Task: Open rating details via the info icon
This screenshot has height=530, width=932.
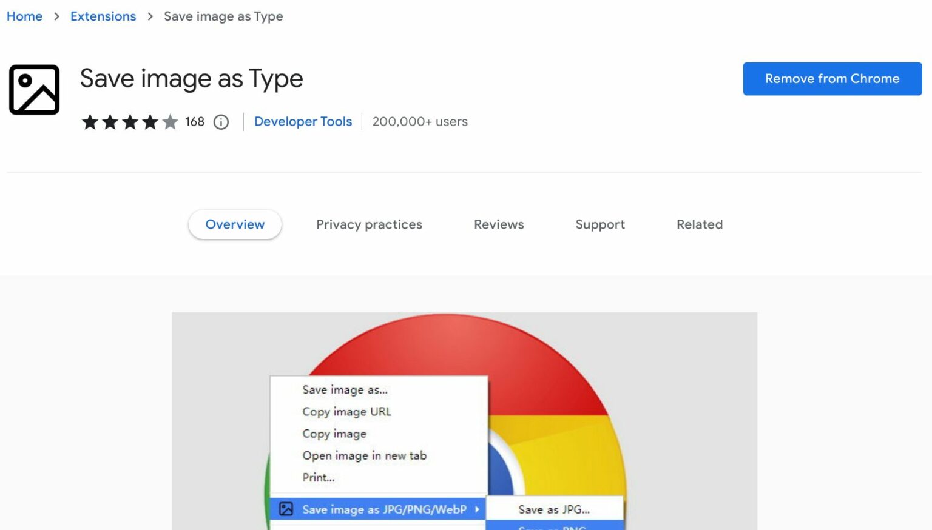Action: coord(221,122)
